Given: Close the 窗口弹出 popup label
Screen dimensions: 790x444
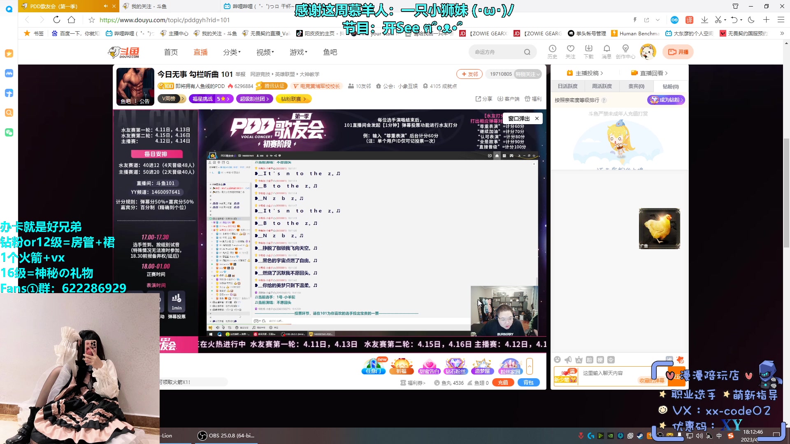Looking at the screenshot, I should pyautogui.click(x=537, y=118).
